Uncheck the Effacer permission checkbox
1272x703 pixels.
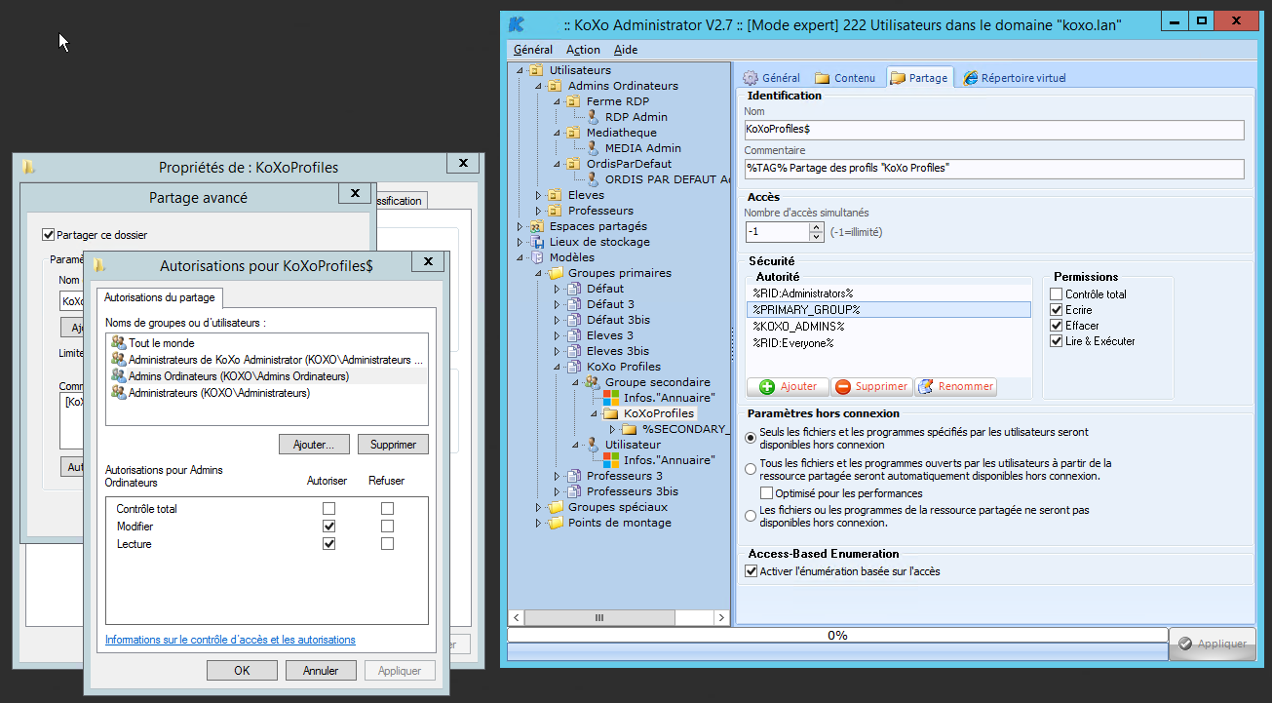[1057, 326]
